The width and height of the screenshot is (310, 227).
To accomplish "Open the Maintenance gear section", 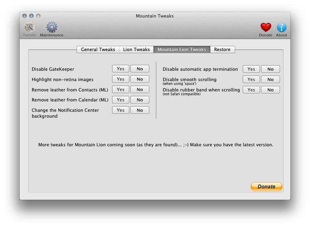I will (x=52, y=30).
